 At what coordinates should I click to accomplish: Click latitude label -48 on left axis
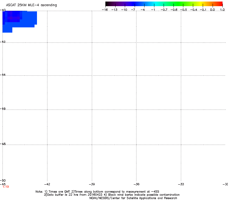tap(3, 144)
